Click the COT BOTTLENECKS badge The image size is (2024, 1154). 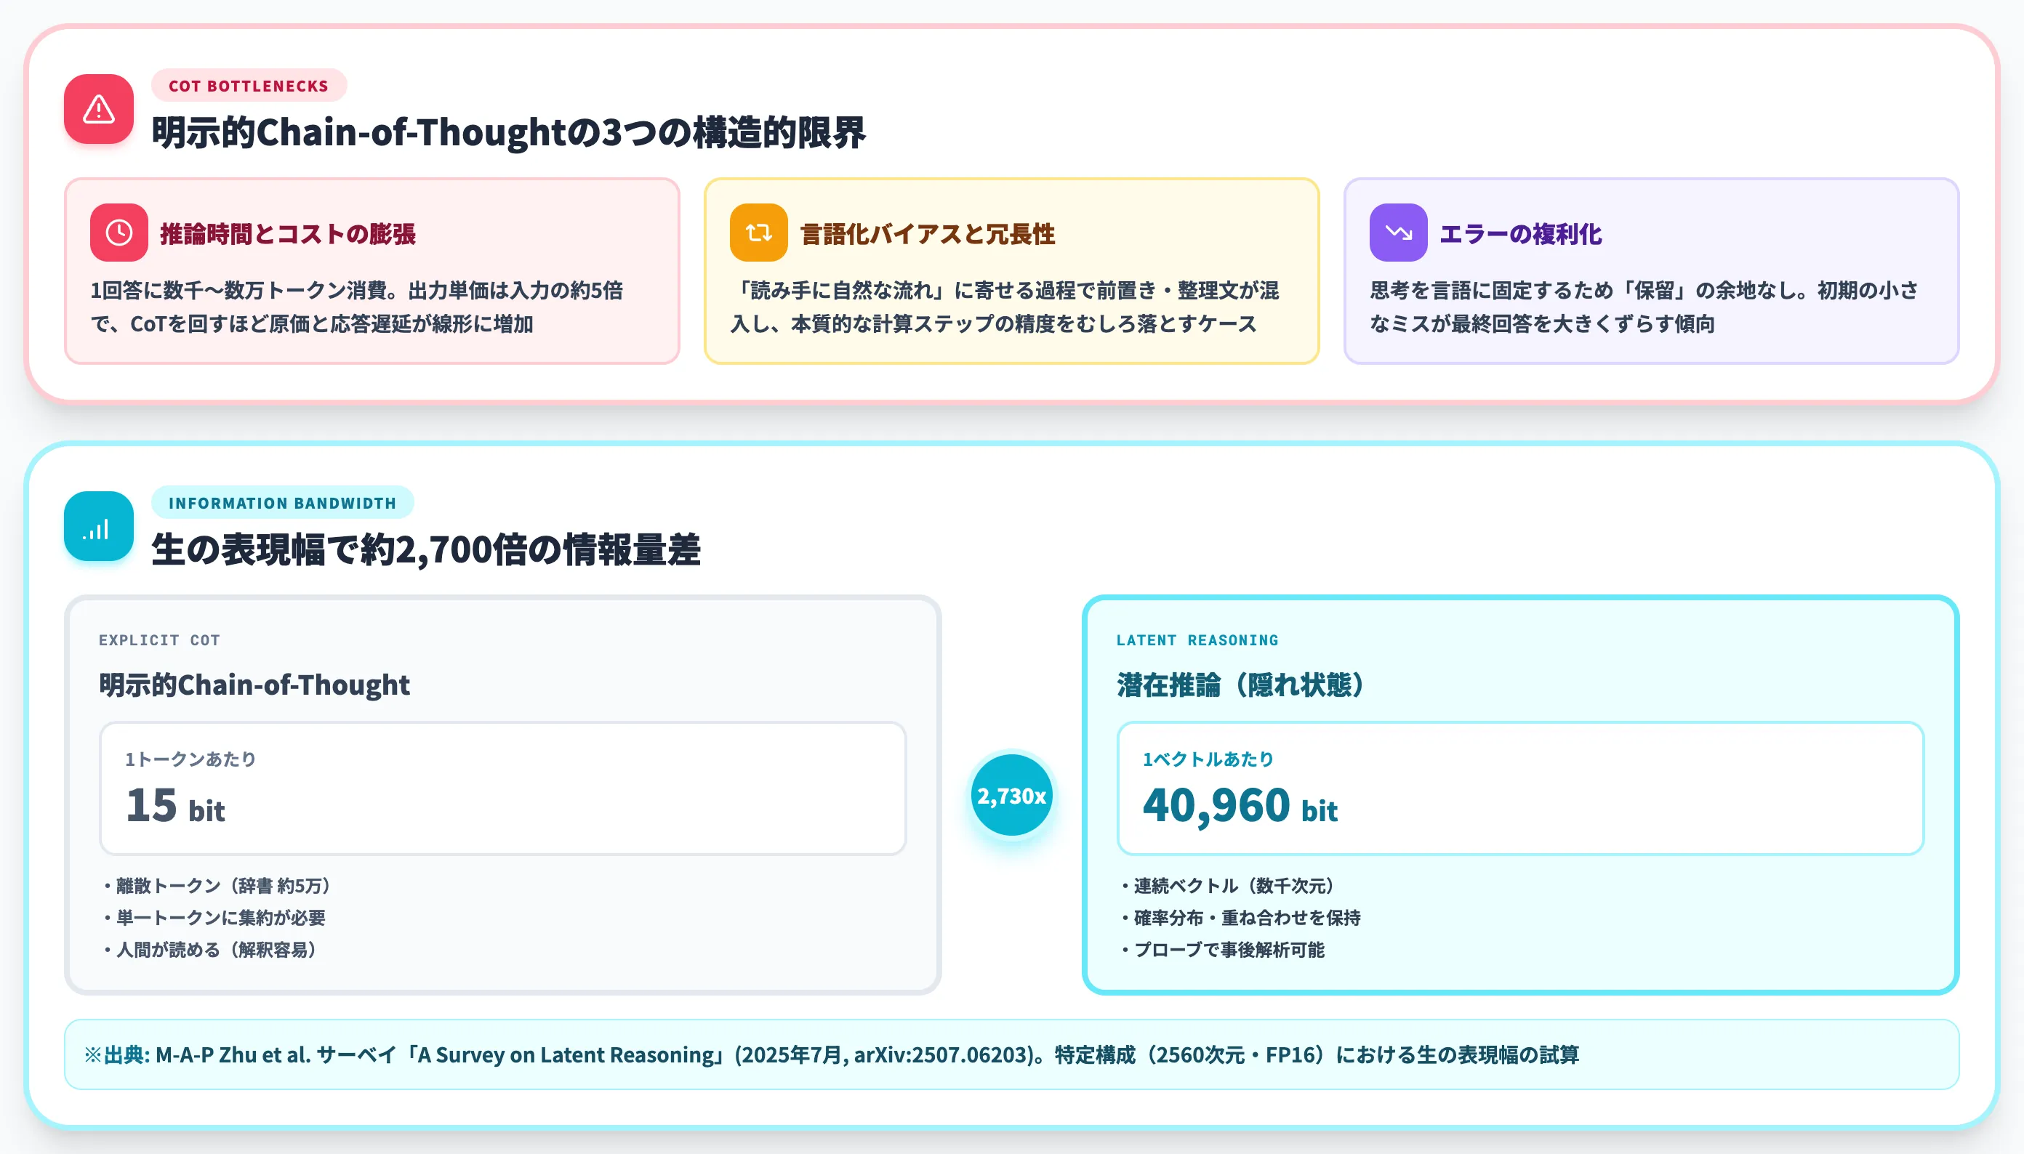coord(249,86)
